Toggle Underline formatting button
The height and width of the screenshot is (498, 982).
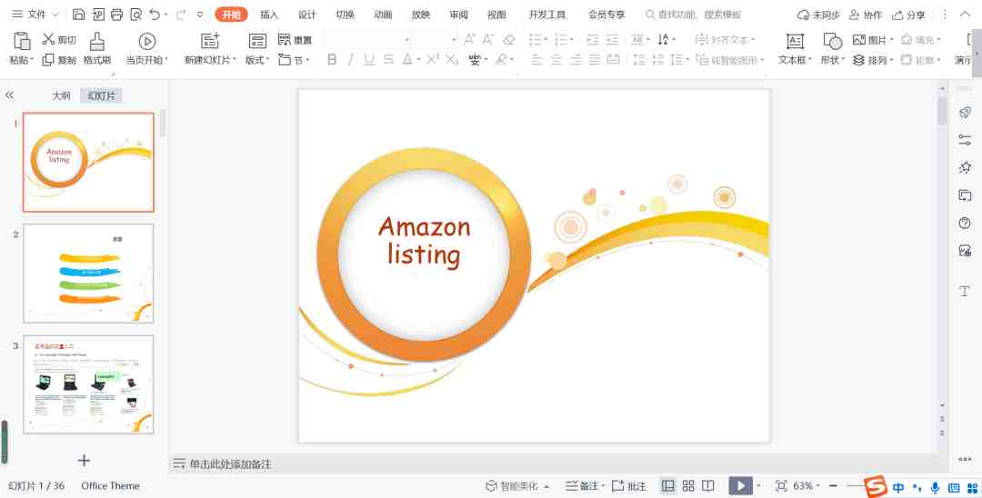point(369,60)
